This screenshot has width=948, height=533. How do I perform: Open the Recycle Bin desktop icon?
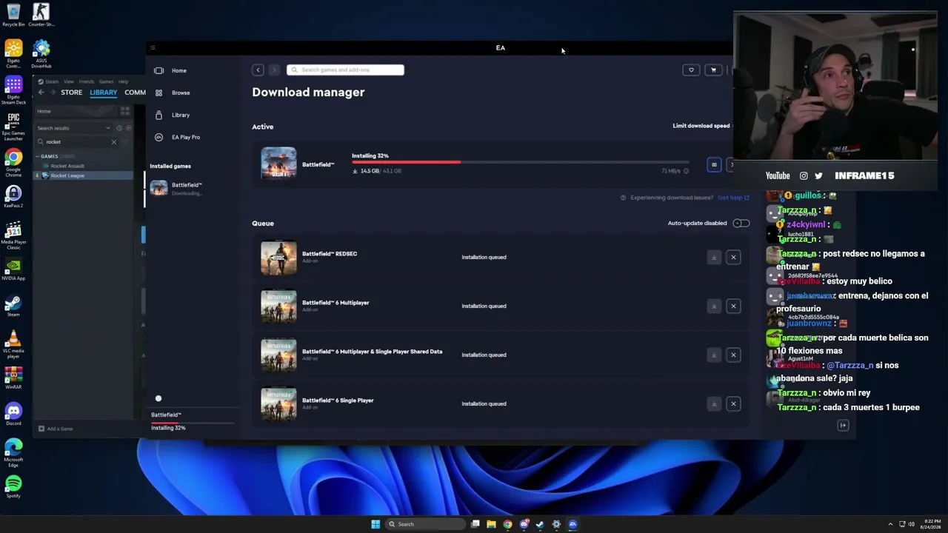click(x=13, y=15)
